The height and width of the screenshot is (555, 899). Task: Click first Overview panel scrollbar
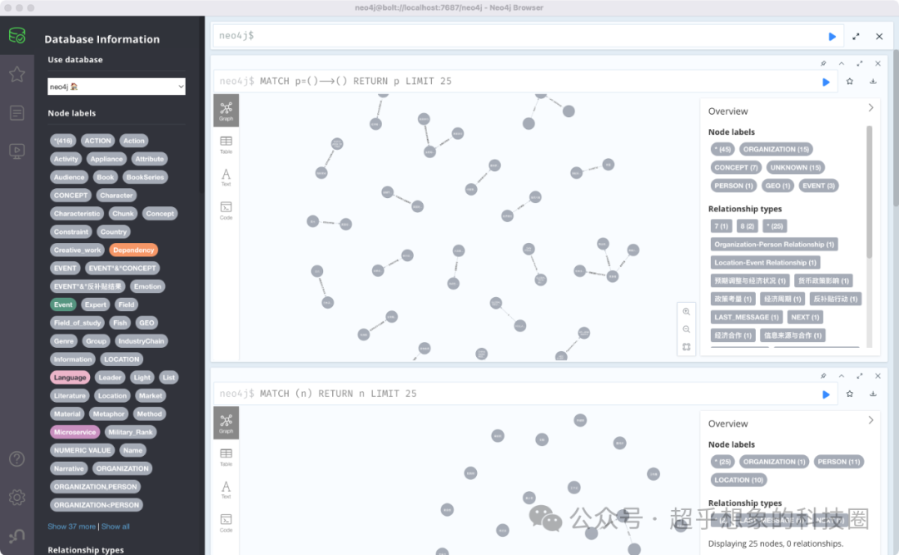pyautogui.click(x=869, y=192)
